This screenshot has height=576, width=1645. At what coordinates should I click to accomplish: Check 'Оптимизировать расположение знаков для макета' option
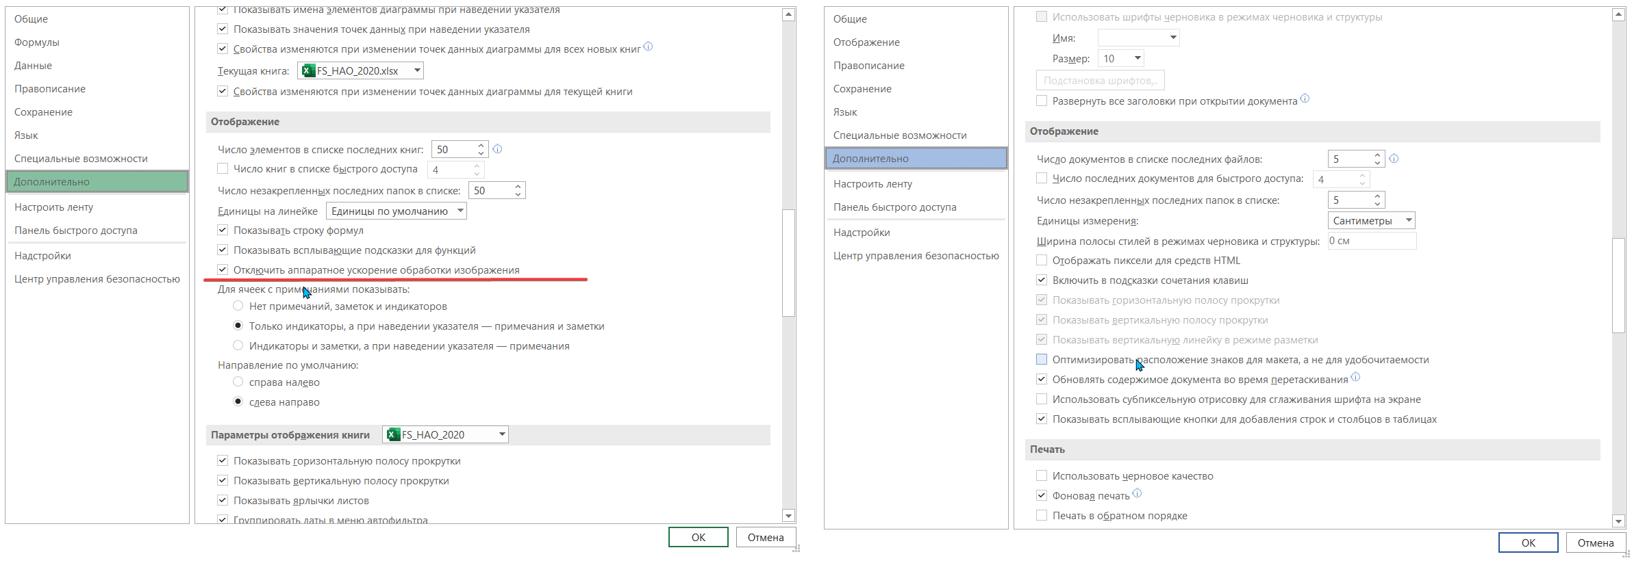pos(1042,359)
